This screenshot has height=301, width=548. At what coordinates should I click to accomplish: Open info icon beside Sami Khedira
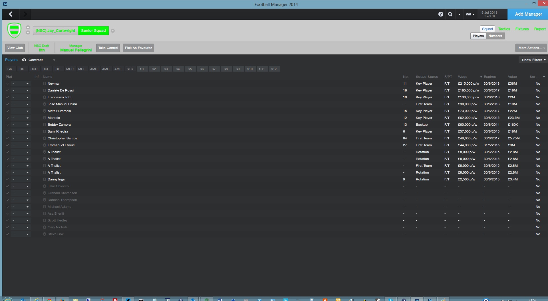click(x=45, y=131)
